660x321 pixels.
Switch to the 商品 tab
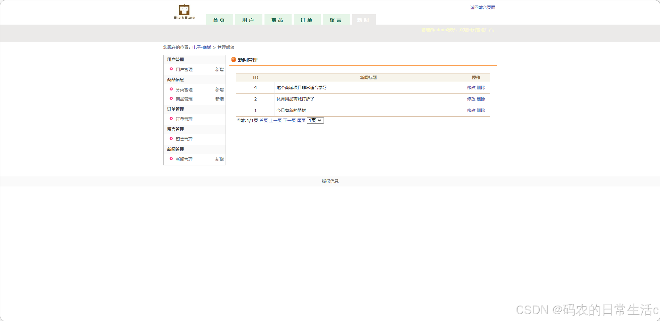278,19
